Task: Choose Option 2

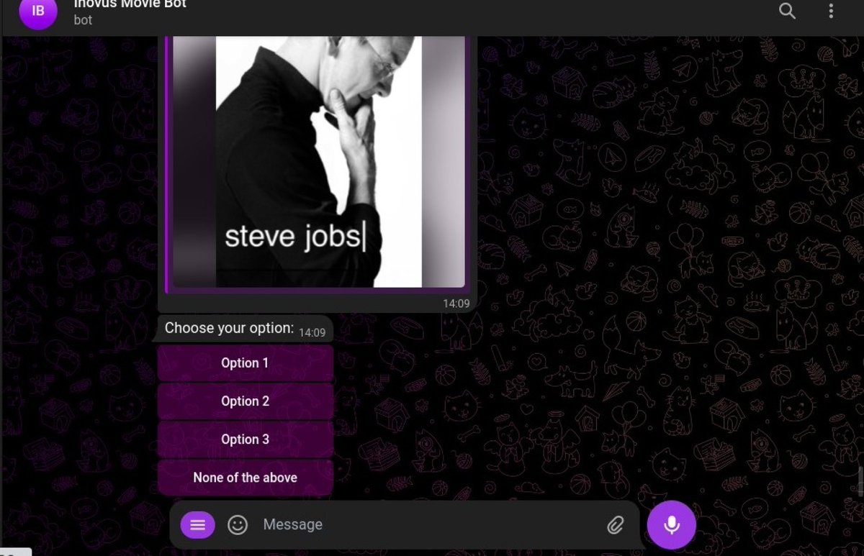Action: 245,401
